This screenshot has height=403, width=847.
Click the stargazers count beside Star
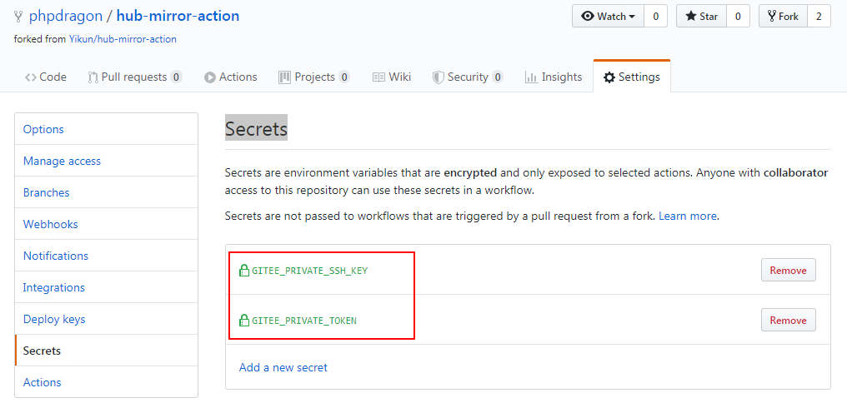pyautogui.click(x=738, y=16)
